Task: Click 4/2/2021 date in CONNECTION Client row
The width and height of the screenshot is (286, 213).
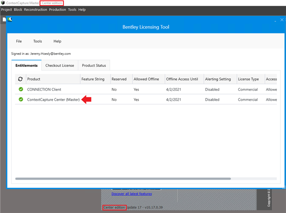Action: point(173,89)
